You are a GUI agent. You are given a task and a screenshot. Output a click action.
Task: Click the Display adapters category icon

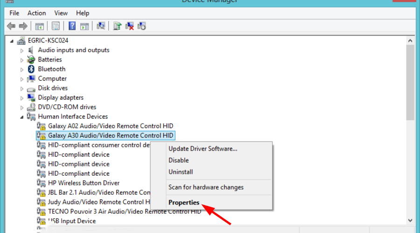coord(31,98)
